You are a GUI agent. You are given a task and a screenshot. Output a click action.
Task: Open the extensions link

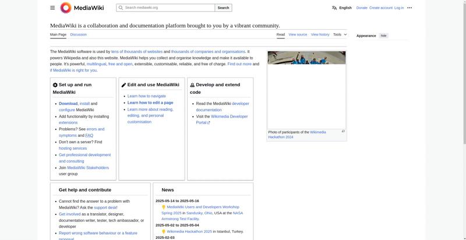pyautogui.click(x=68, y=123)
